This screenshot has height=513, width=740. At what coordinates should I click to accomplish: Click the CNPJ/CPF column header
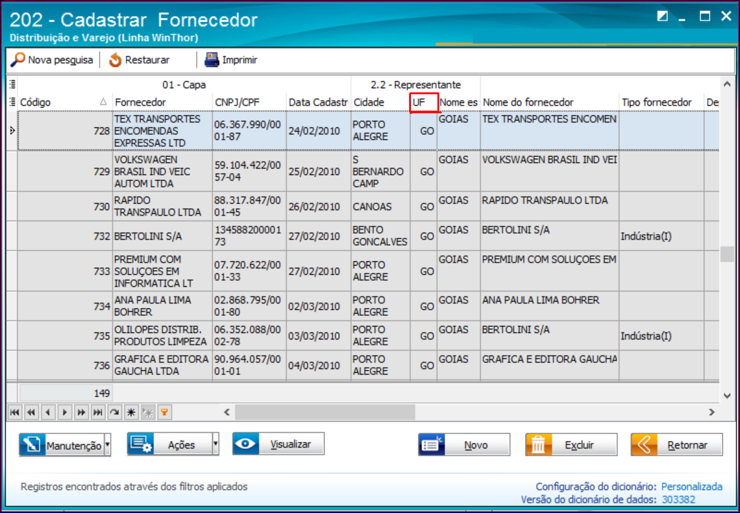(250, 102)
